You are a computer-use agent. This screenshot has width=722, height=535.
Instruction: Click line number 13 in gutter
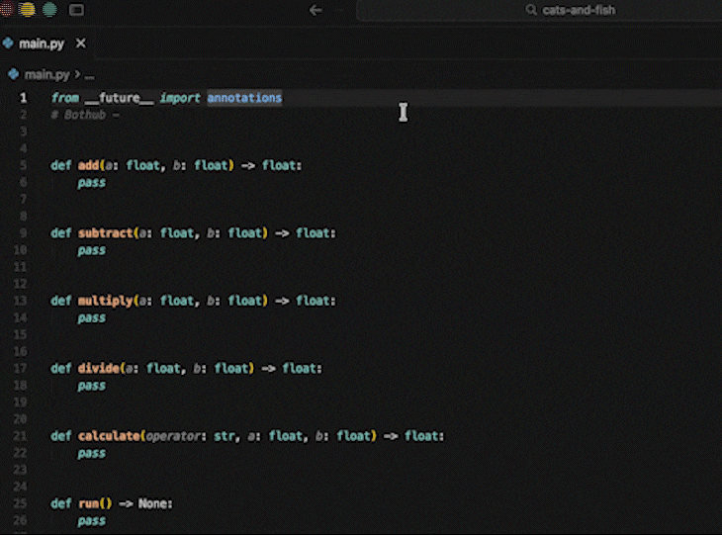click(x=20, y=301)
